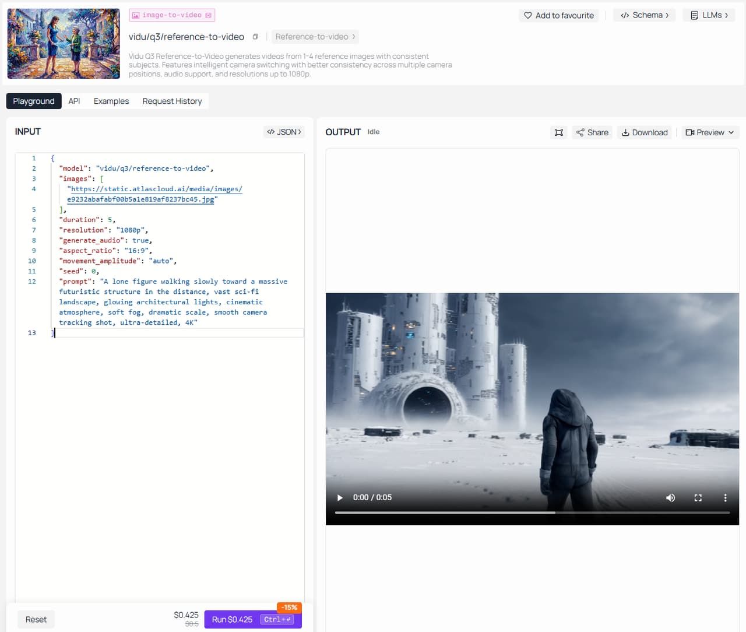Click the model thumbnail image
This screenshot has width=746, height=632.
tap(64, 44)
